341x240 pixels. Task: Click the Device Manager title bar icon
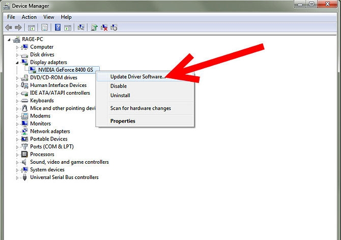tap(7, 6)
